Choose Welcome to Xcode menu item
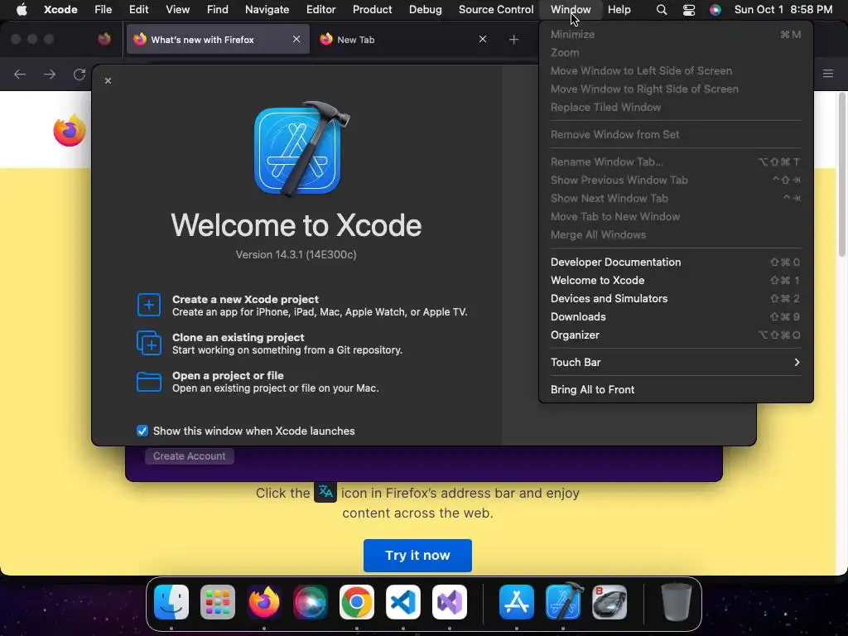This screenshot has height=636, width=848. (x=676, y=280)
